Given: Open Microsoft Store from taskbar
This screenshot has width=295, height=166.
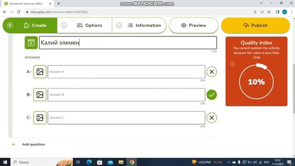Looking at the screenshot, I should [x=100, y=162].
